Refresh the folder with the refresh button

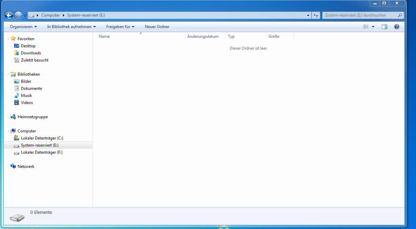point(316,15)
